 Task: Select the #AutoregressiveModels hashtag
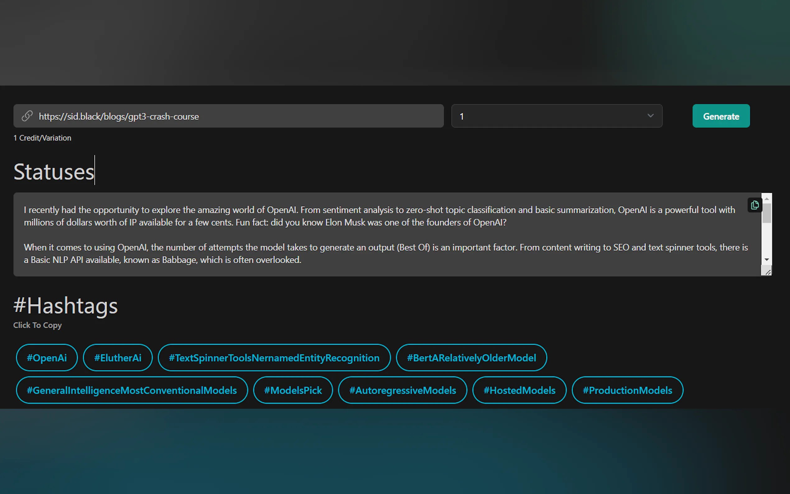402,390
